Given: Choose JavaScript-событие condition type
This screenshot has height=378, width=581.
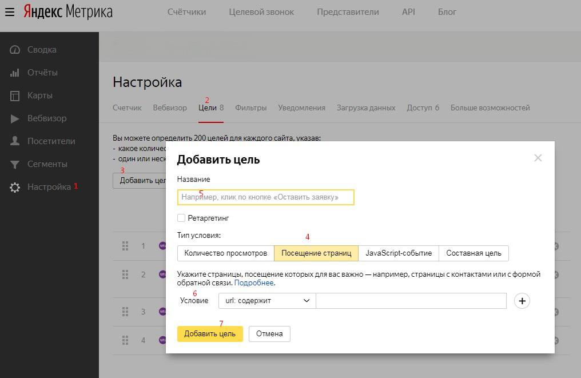Looking at the screenshot, I should pos(399,253).
